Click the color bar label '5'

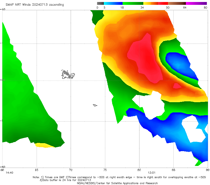pos(104,7)
